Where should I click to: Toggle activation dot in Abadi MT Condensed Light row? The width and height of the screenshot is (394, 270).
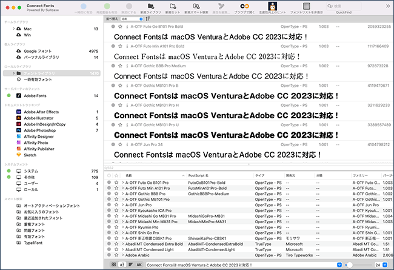point(109,249)
